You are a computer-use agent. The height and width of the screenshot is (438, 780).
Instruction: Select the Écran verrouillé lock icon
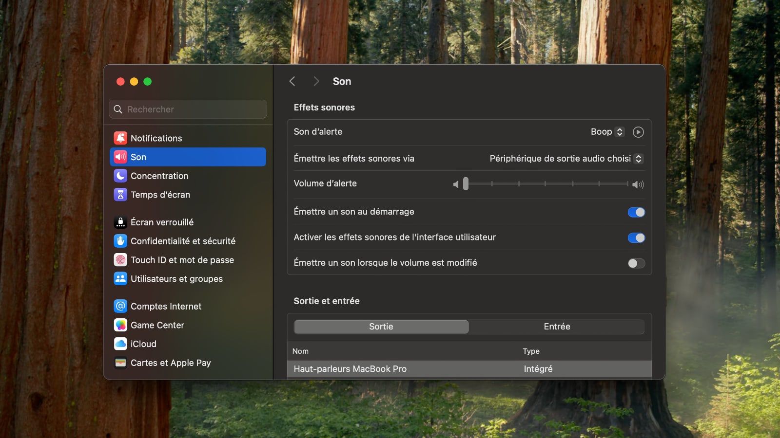click(120, 222)
